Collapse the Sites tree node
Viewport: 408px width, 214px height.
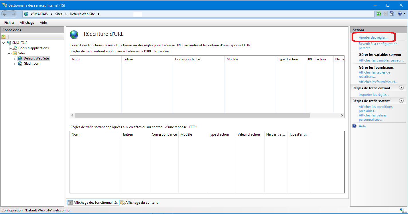9,53
